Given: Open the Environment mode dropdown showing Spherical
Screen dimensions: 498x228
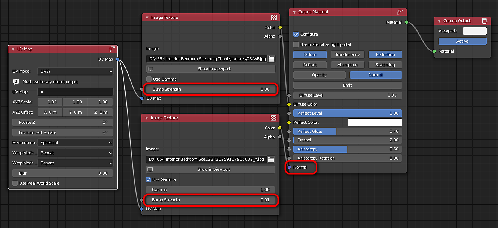Looking at the screenshot, I should 75,143.
